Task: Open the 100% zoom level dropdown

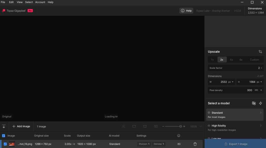Action: pyautogui.click(x=196, y=126)
